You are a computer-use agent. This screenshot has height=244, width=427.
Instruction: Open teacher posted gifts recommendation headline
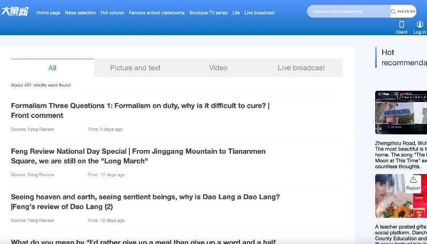(x=401, y=234)
